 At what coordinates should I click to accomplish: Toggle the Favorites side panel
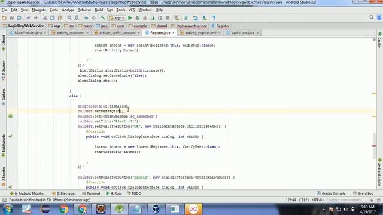4,177
